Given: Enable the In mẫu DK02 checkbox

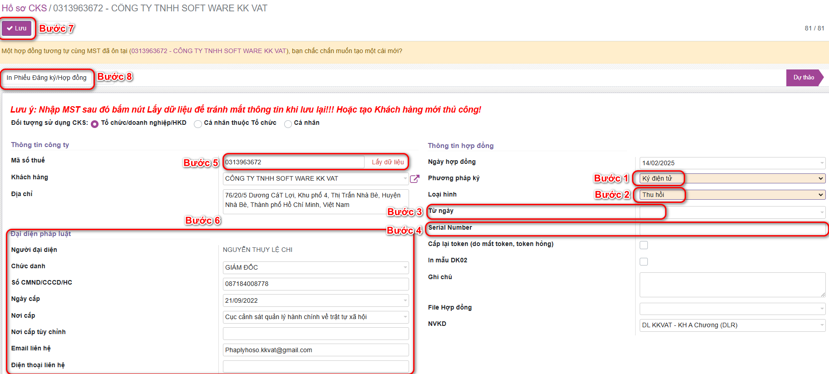Looking at the screenshot, I should point(643,261).
